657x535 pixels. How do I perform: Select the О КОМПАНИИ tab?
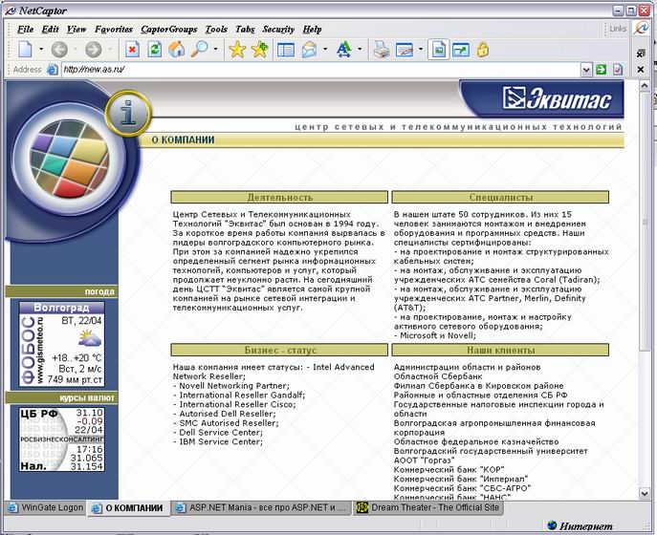[x=128, y=508]
